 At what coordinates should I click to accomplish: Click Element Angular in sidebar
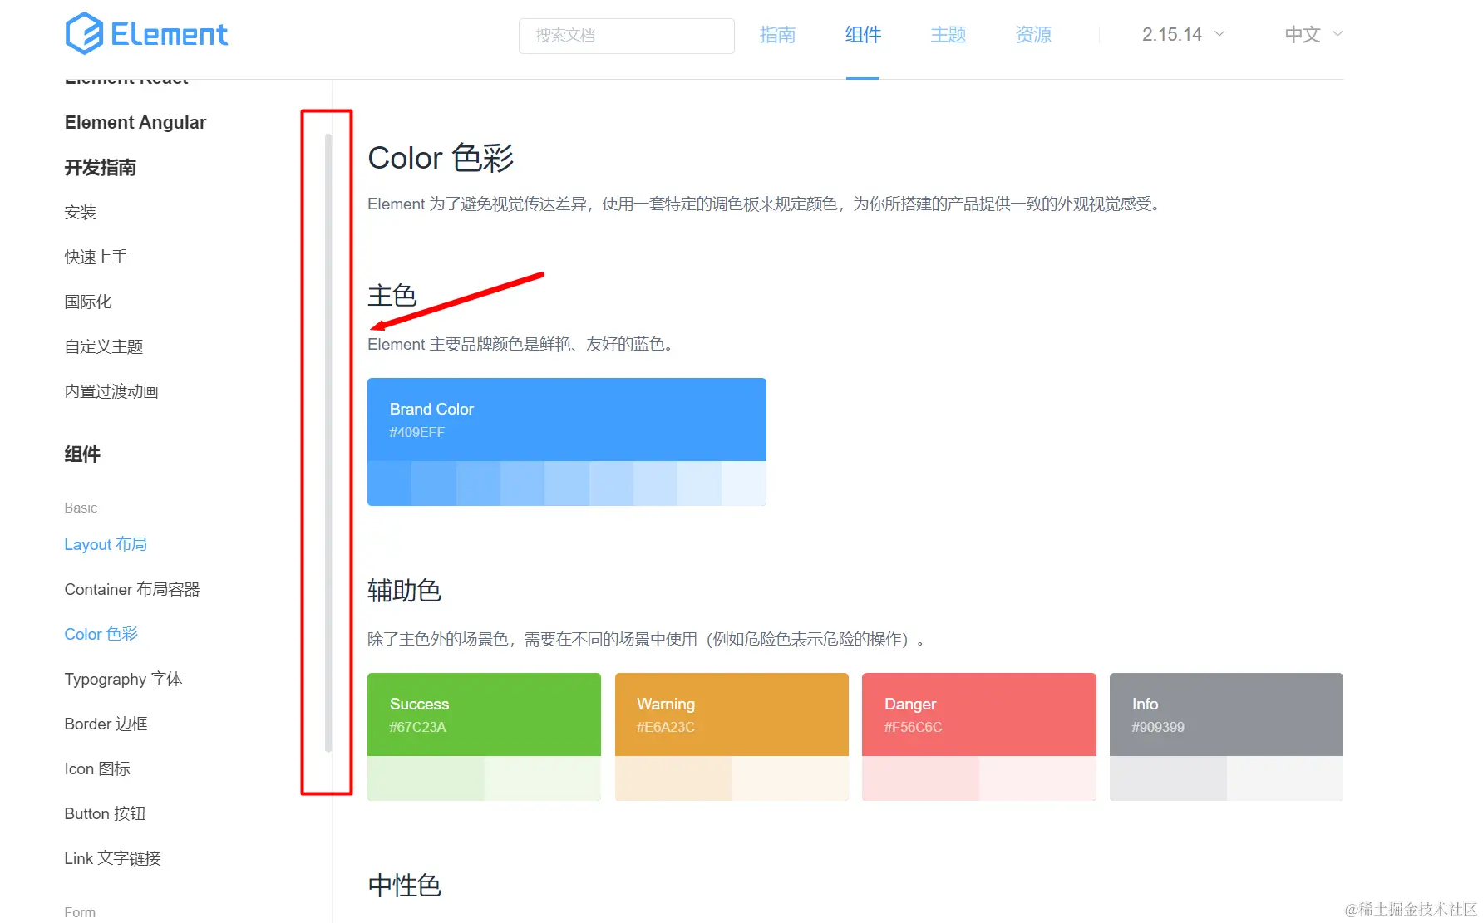(135, 122)
